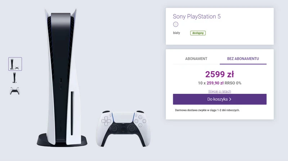This screenshot has width=288, height=161.
Task: Click the 2599 zł price
Action: tap(220, 74)
